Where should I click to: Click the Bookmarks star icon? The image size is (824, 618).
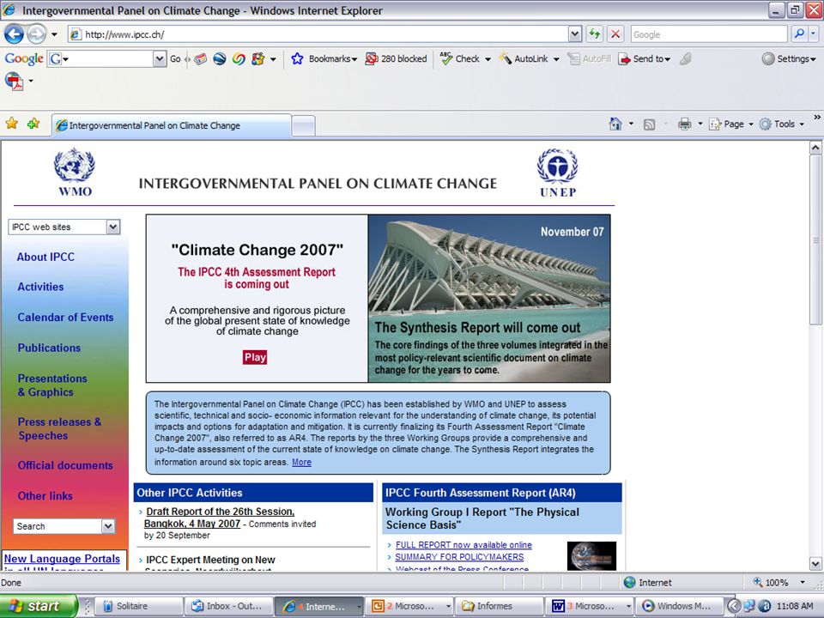click(x=297, y=59)
